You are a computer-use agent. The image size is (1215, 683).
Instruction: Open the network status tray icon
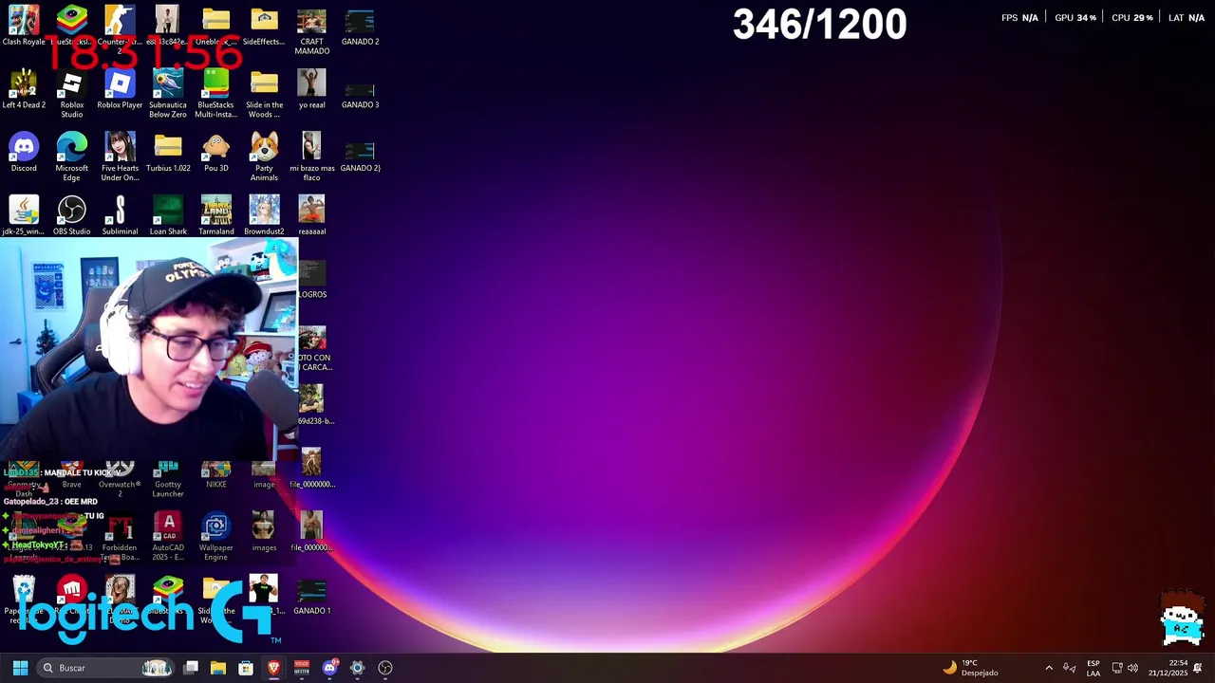pos(1117,668)
